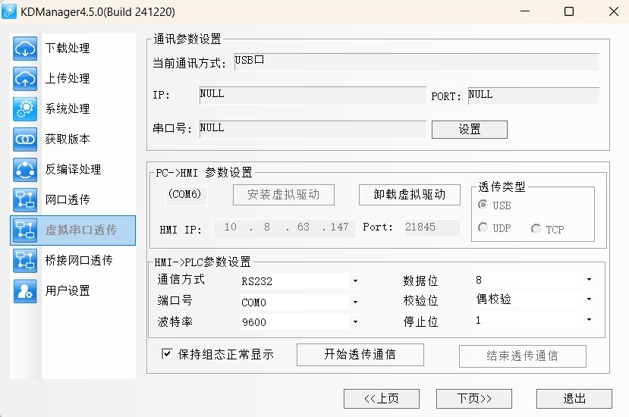Click the 上传处理 cloud upload icon
This screenshot has height=417, width=629.
coord(25,79)
